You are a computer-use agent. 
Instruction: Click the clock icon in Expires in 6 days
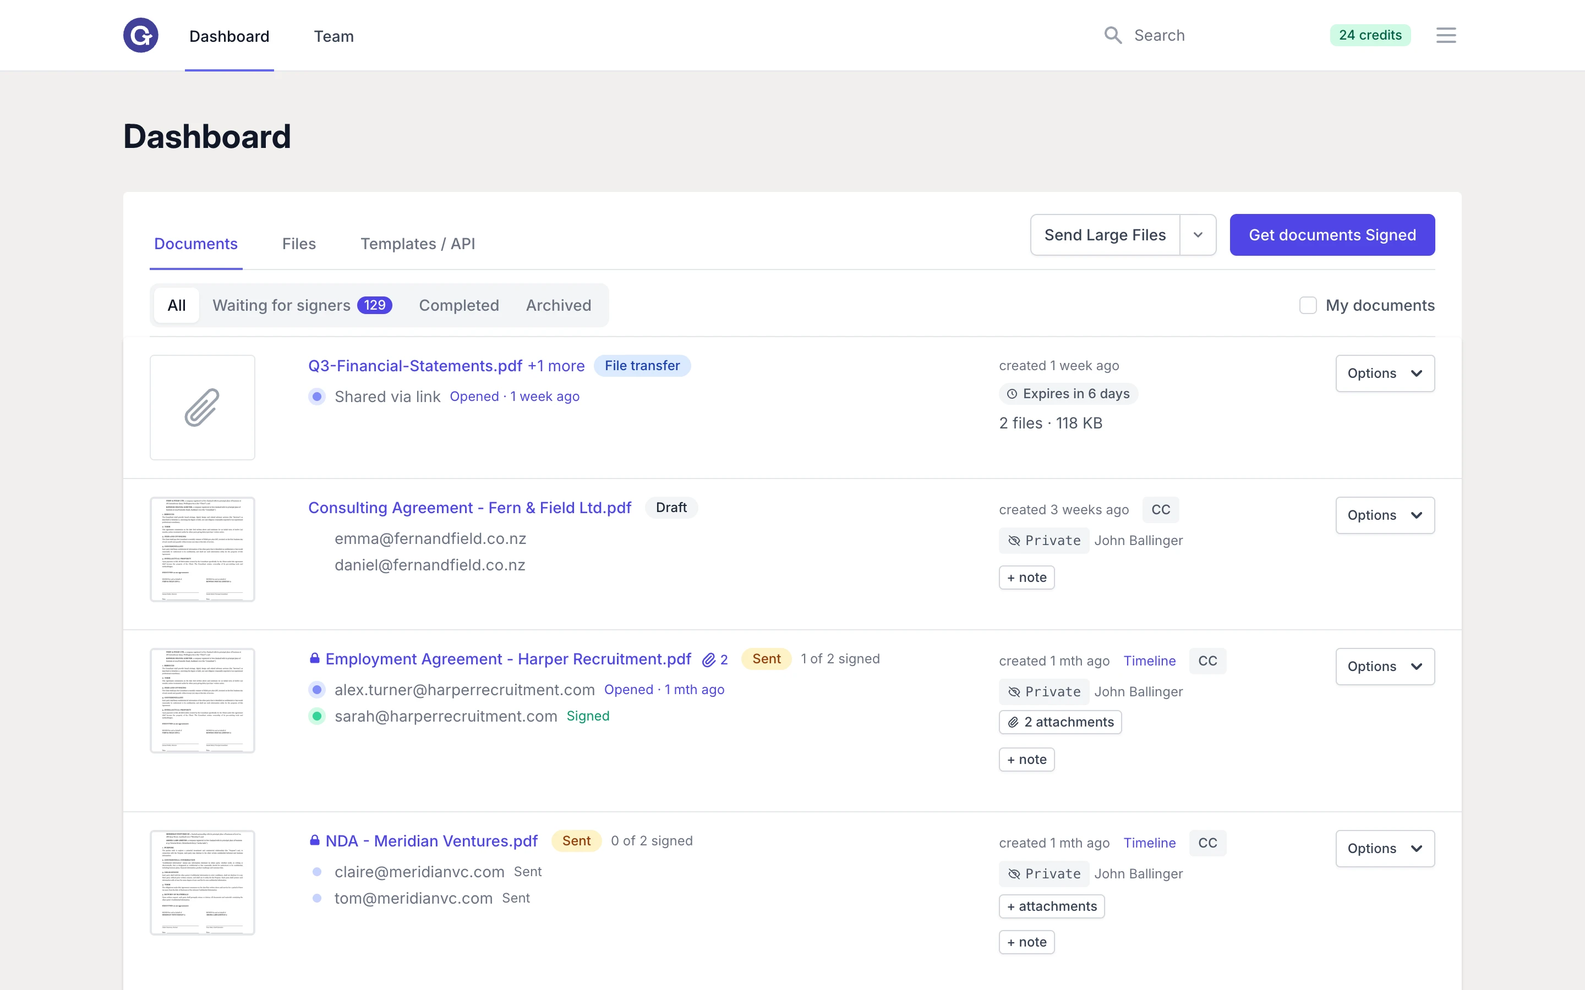(x=1012, y=393)
